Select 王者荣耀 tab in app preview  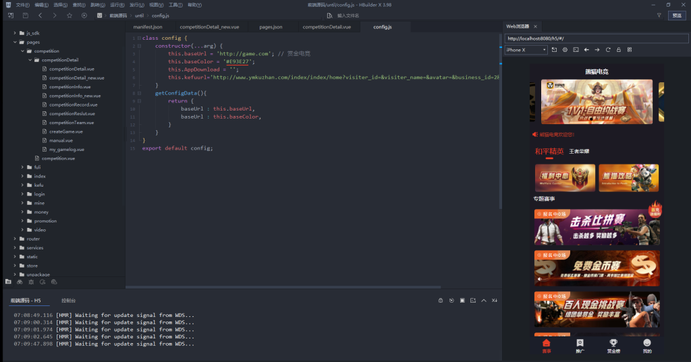click(579, 152)
